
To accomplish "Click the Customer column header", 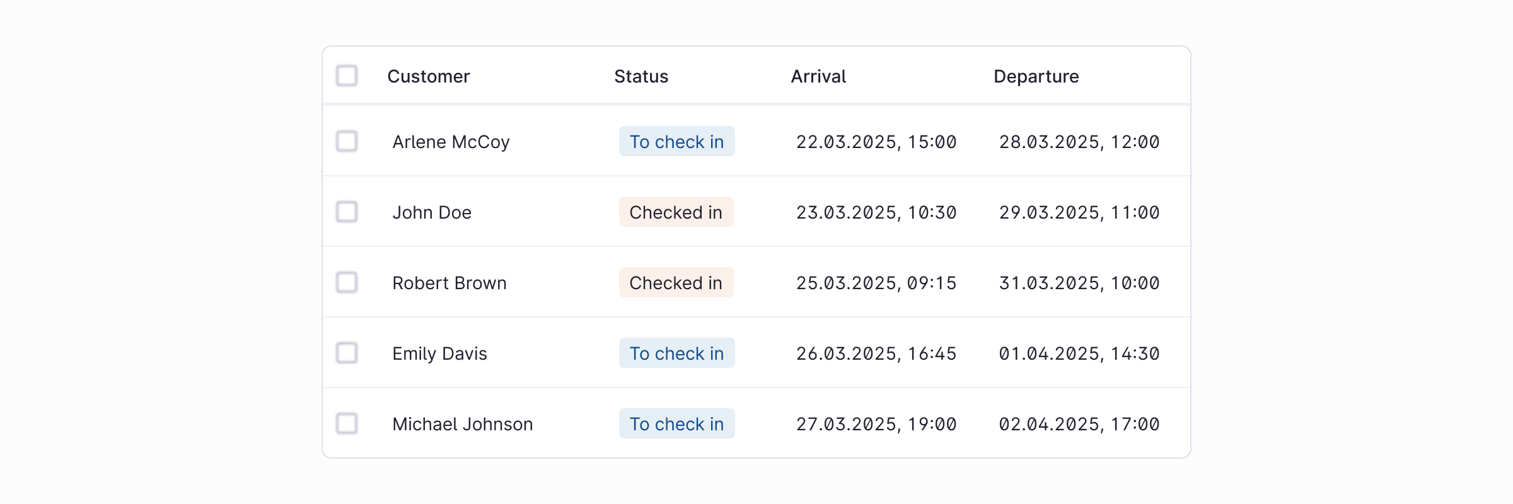I will coord(428,76).
